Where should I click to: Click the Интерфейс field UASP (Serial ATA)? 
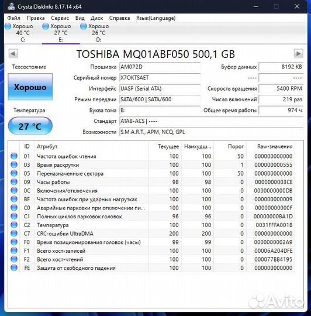click(x=160, y=88)
